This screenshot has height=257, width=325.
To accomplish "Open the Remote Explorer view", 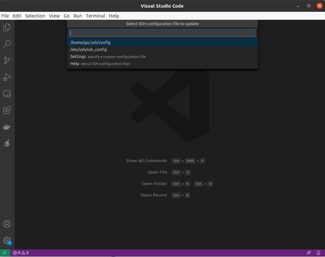I will coord(7,94).
